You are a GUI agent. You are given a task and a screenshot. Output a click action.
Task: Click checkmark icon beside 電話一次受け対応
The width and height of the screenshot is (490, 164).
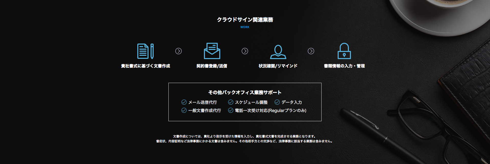(231, 110)
